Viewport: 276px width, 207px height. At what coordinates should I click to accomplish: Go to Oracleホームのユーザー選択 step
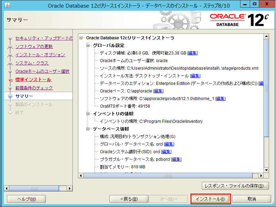(42, 71)
